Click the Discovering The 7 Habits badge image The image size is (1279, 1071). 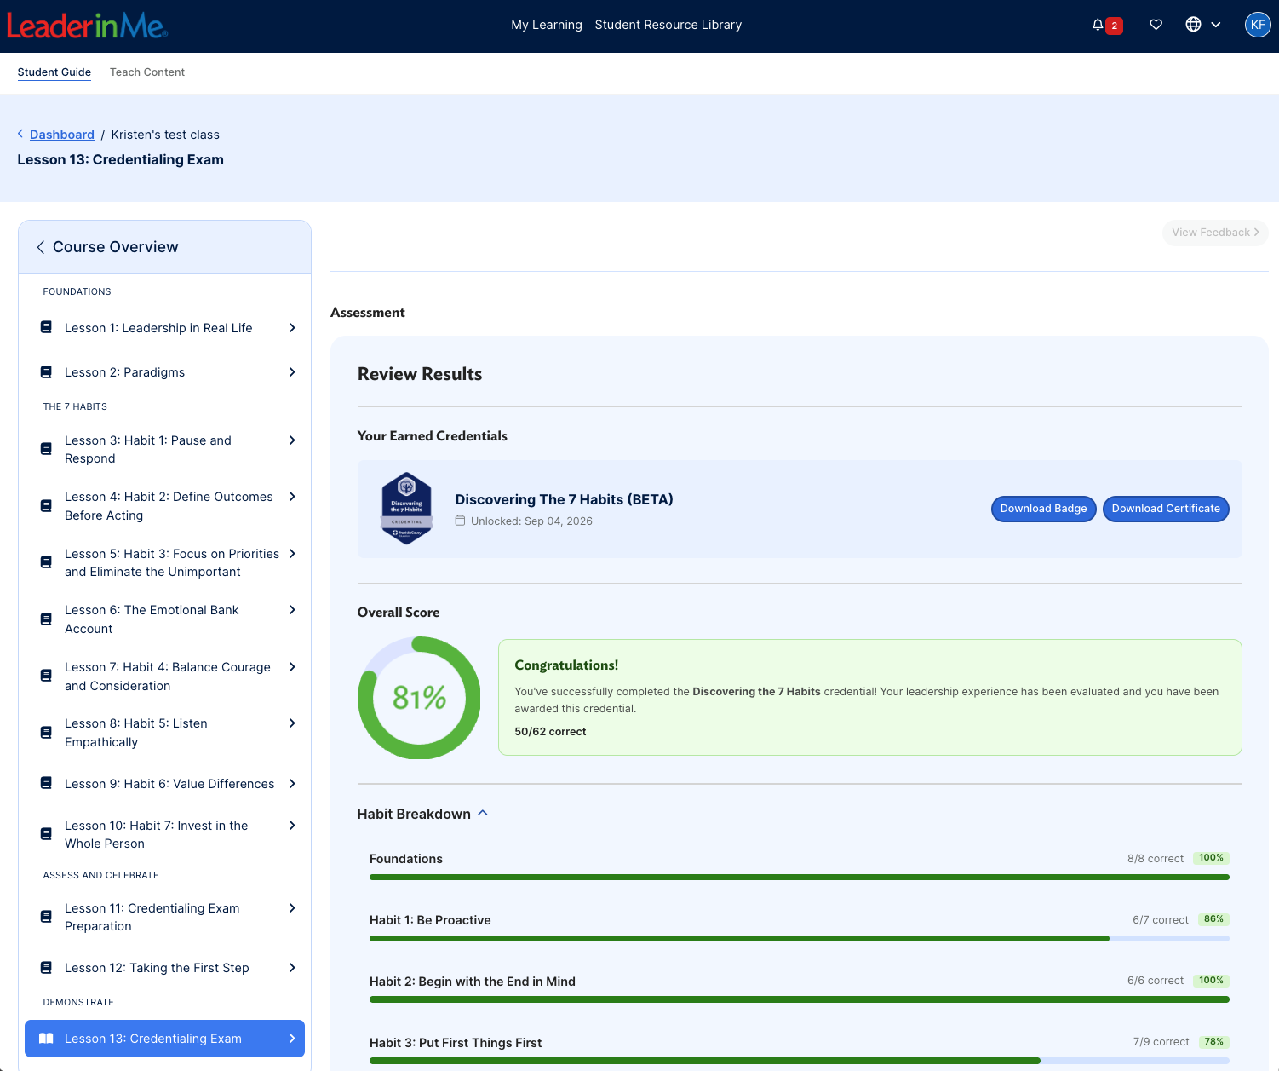click(x=407, y=509)
